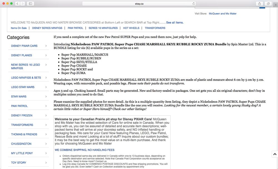Toggle the Safari sidebar button
Image resolution: width=278 pixels, height=169 pixels.
30,4
